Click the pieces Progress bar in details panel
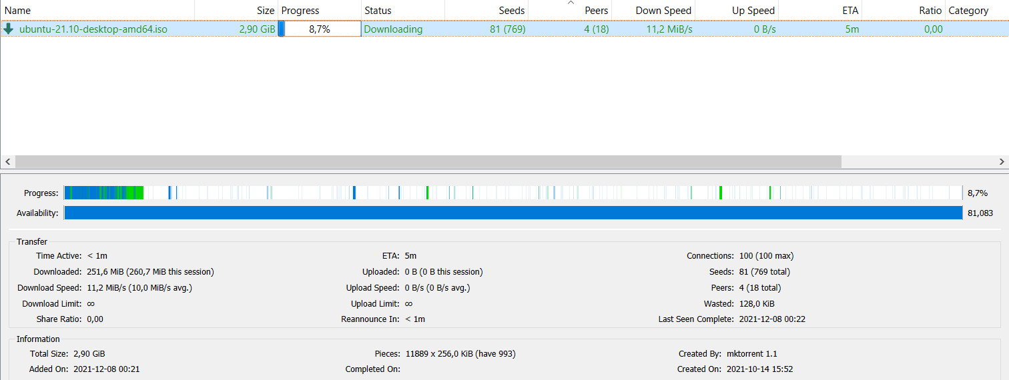Screen dimensions: 1009x380 coord(513,193)
